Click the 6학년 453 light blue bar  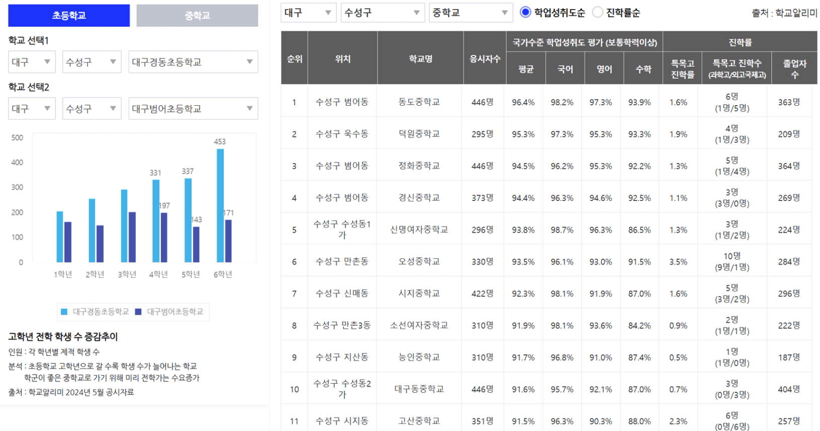[x=220, y=205]
